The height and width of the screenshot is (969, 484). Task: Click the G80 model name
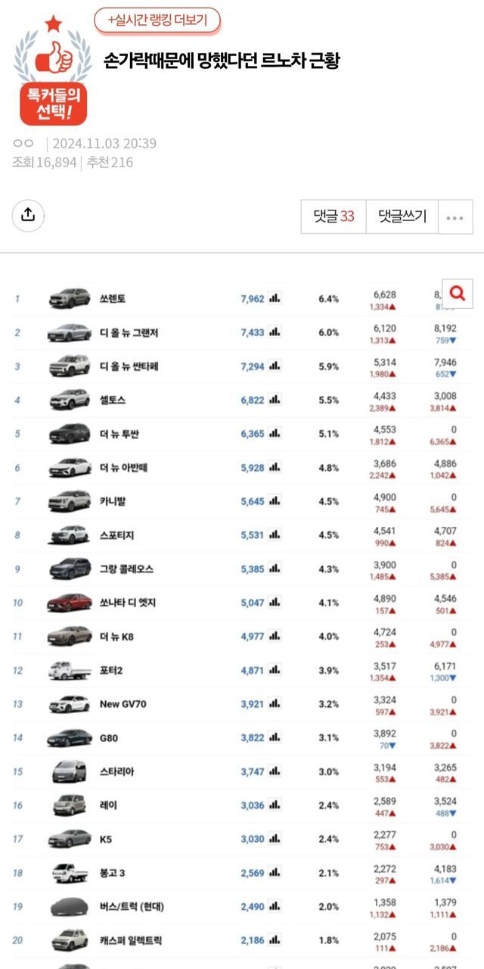coord(109,738)
